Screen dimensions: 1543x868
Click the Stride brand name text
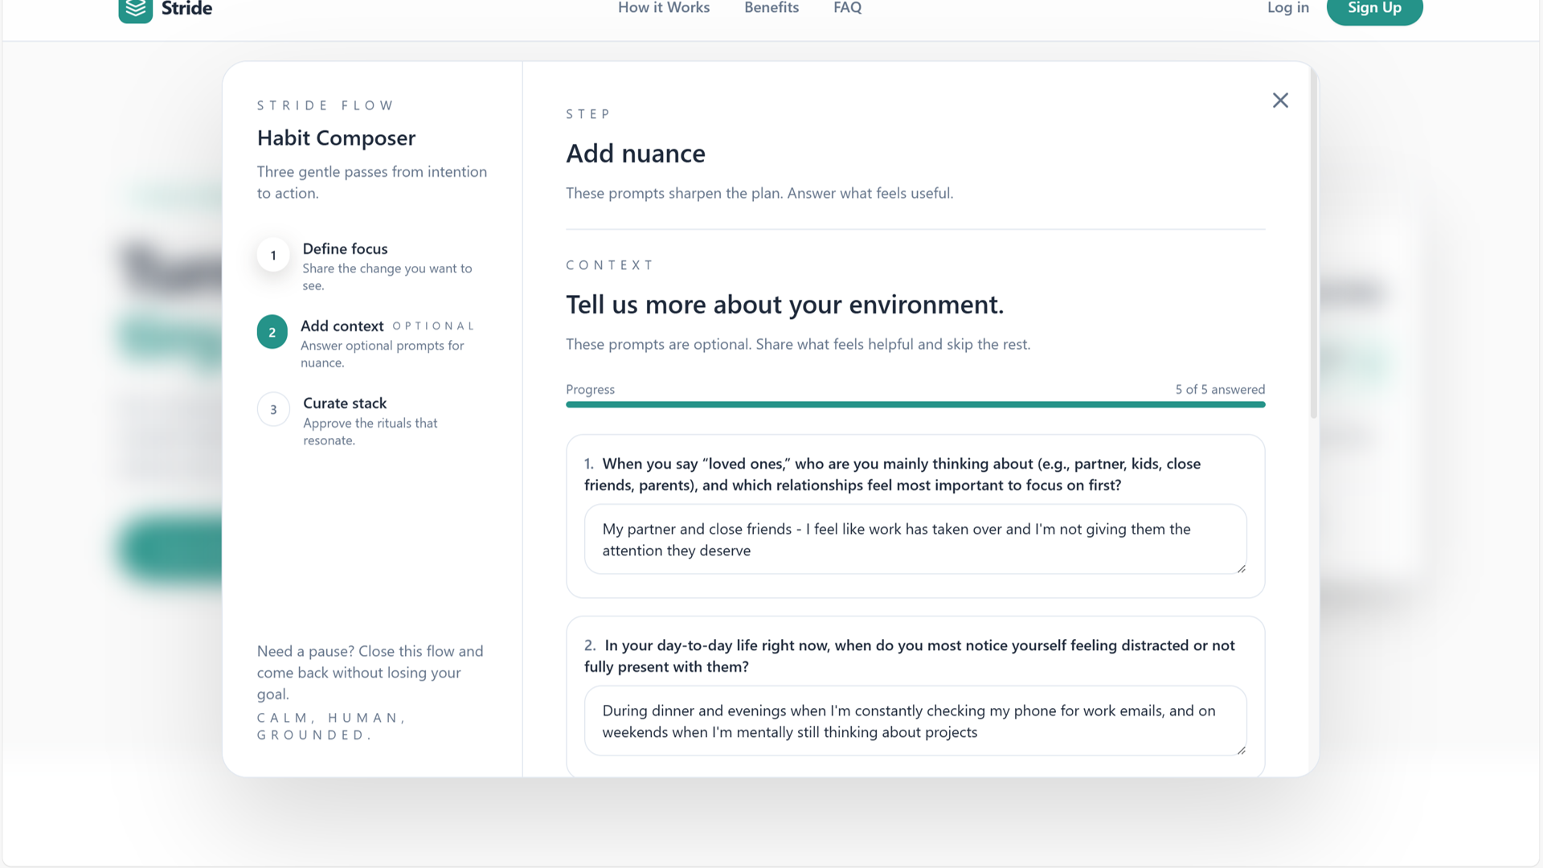click(186, 9)
